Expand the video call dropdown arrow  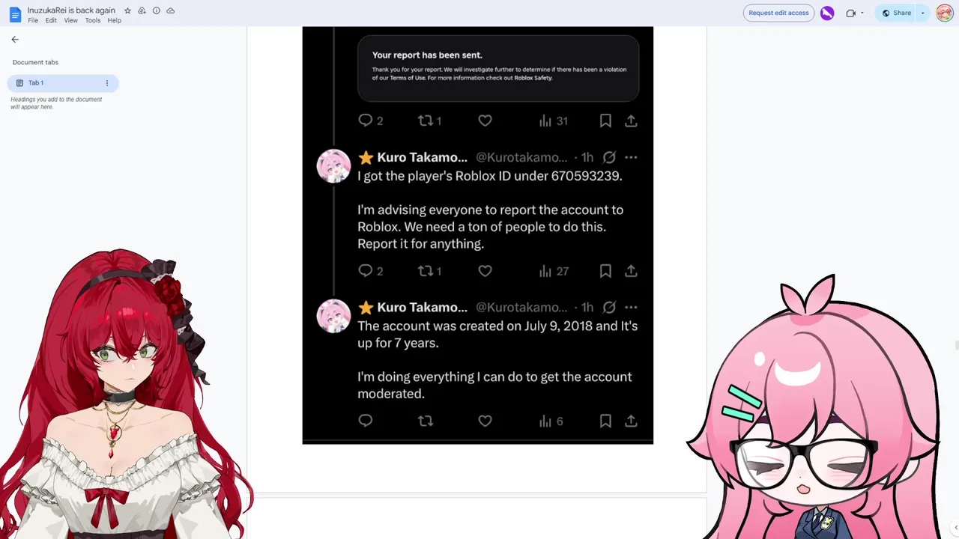point(862,13)
